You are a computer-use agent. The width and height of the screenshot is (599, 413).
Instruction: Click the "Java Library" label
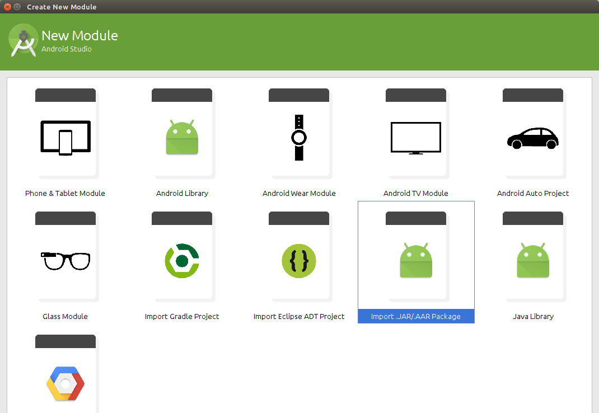point(533,316)
